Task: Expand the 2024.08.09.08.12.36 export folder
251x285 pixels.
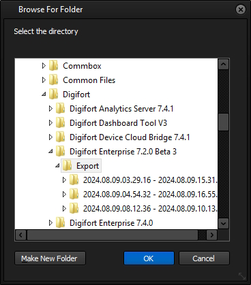Action: (x=64, y=209)
